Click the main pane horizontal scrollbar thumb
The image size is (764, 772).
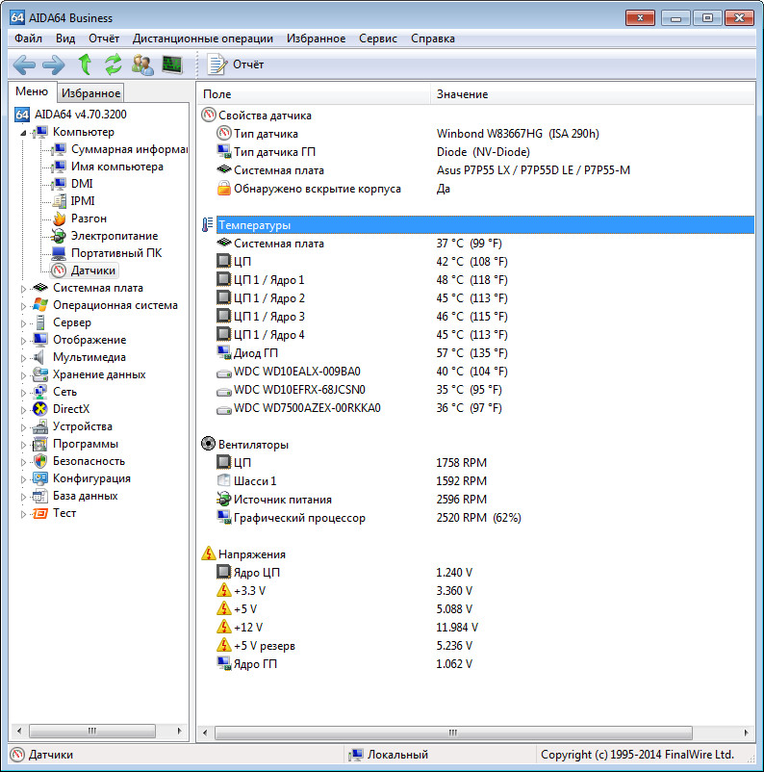coord(453,733)
